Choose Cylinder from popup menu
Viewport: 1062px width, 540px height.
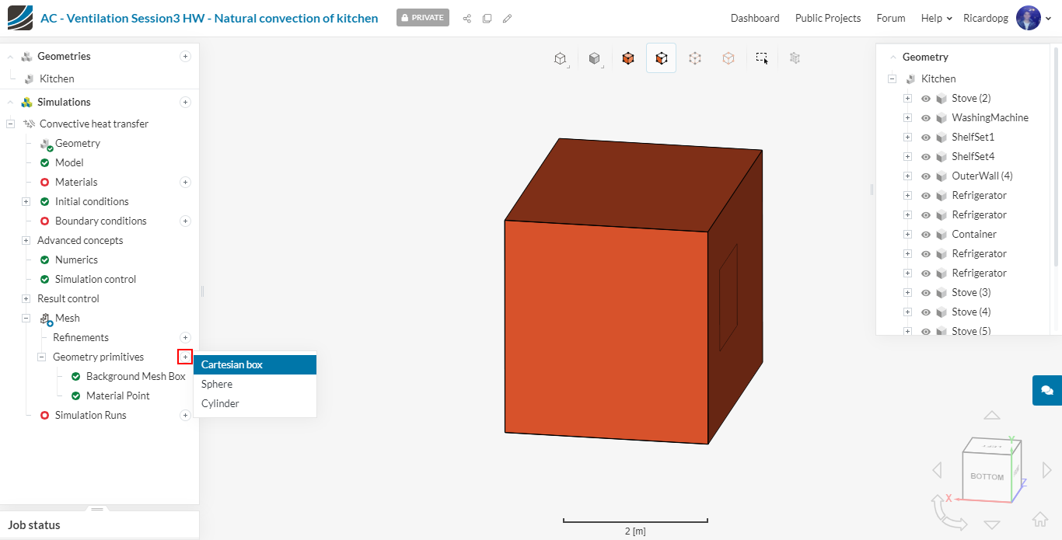255,403
